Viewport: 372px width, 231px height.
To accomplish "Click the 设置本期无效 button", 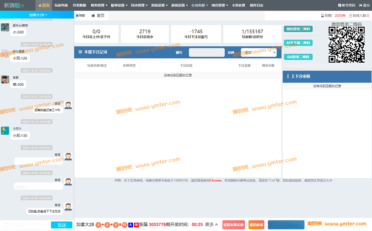I will [234, 225].
